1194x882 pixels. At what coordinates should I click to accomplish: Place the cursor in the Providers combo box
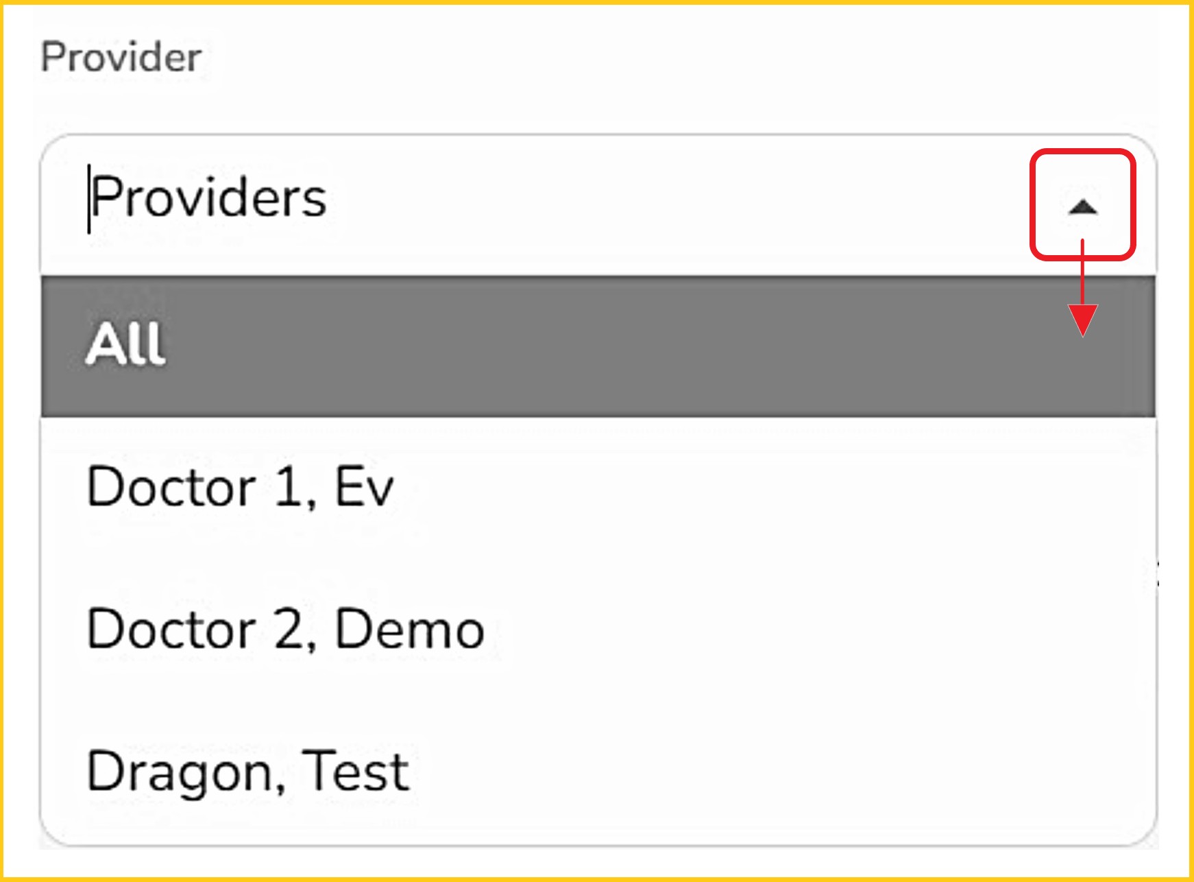[480, 199]
